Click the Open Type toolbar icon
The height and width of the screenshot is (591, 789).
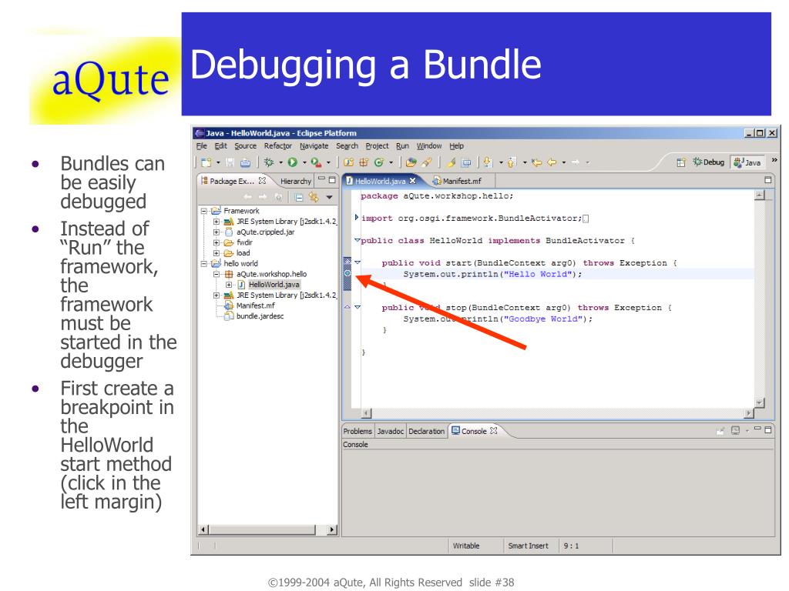click(x=411, y=162)
